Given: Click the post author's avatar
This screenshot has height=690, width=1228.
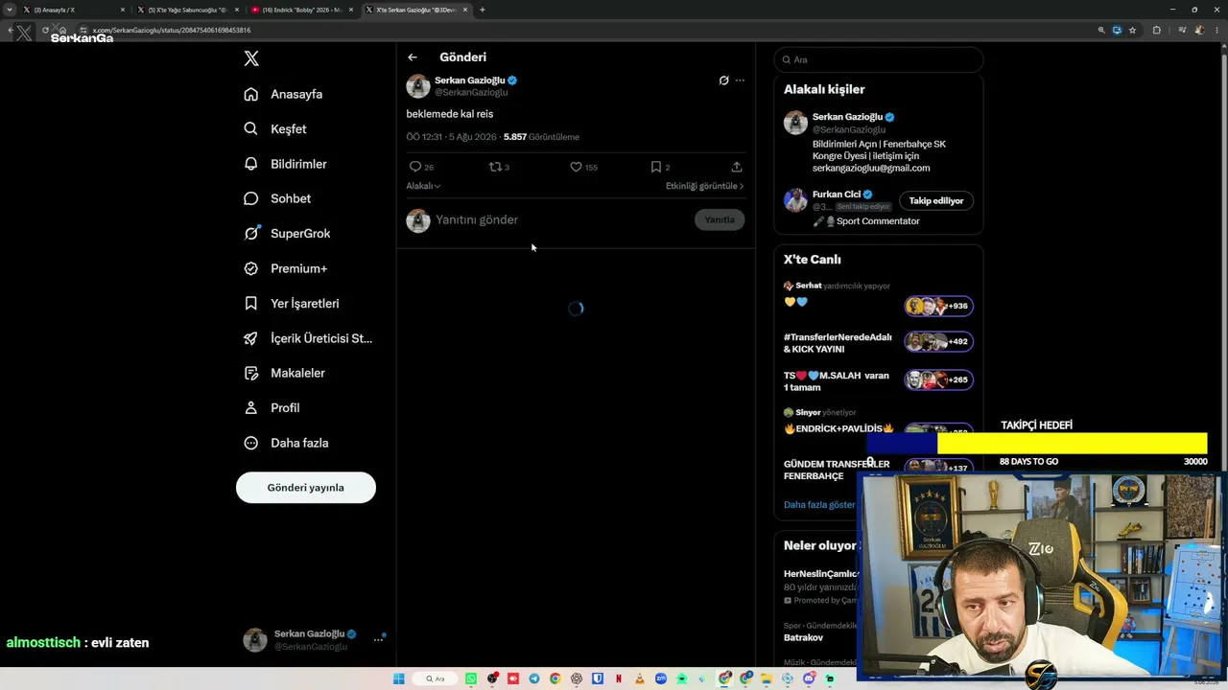Looking at the screenshot, I should 418,86.
